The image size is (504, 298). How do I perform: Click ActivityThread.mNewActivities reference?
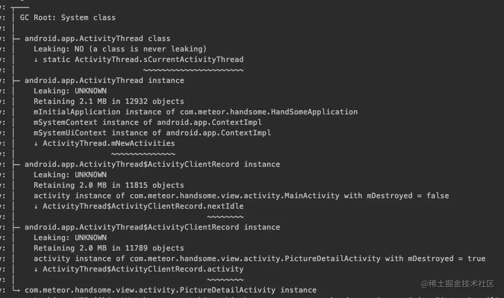(109, 144)
